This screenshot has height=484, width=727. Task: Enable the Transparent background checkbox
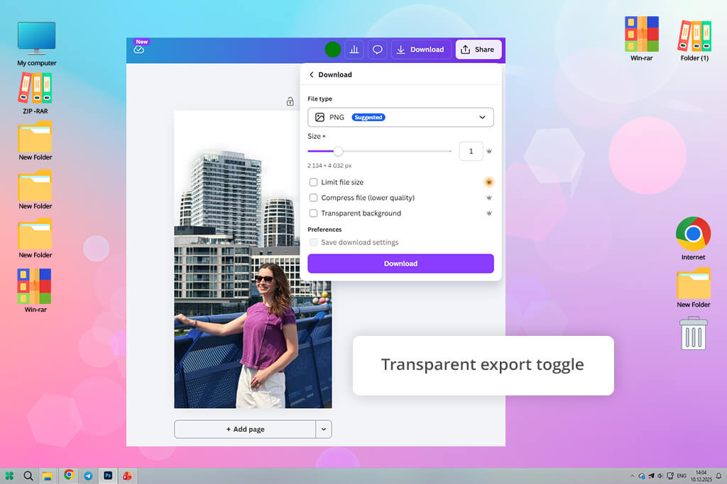[x=313, y=213]
